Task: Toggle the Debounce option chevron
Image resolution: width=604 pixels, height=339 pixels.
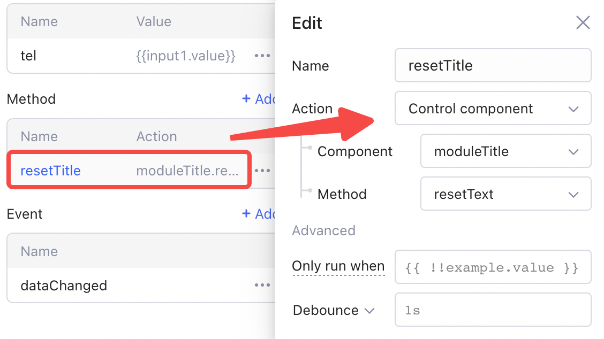Action: point(369,311)
